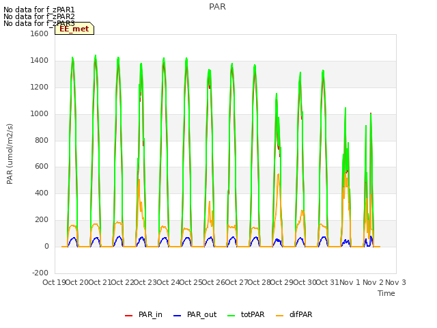The height and width of the screenshot is (328, 437).
Task: Click the PAR (umol/m2/s) y-axis label
Action: point(10,154)
